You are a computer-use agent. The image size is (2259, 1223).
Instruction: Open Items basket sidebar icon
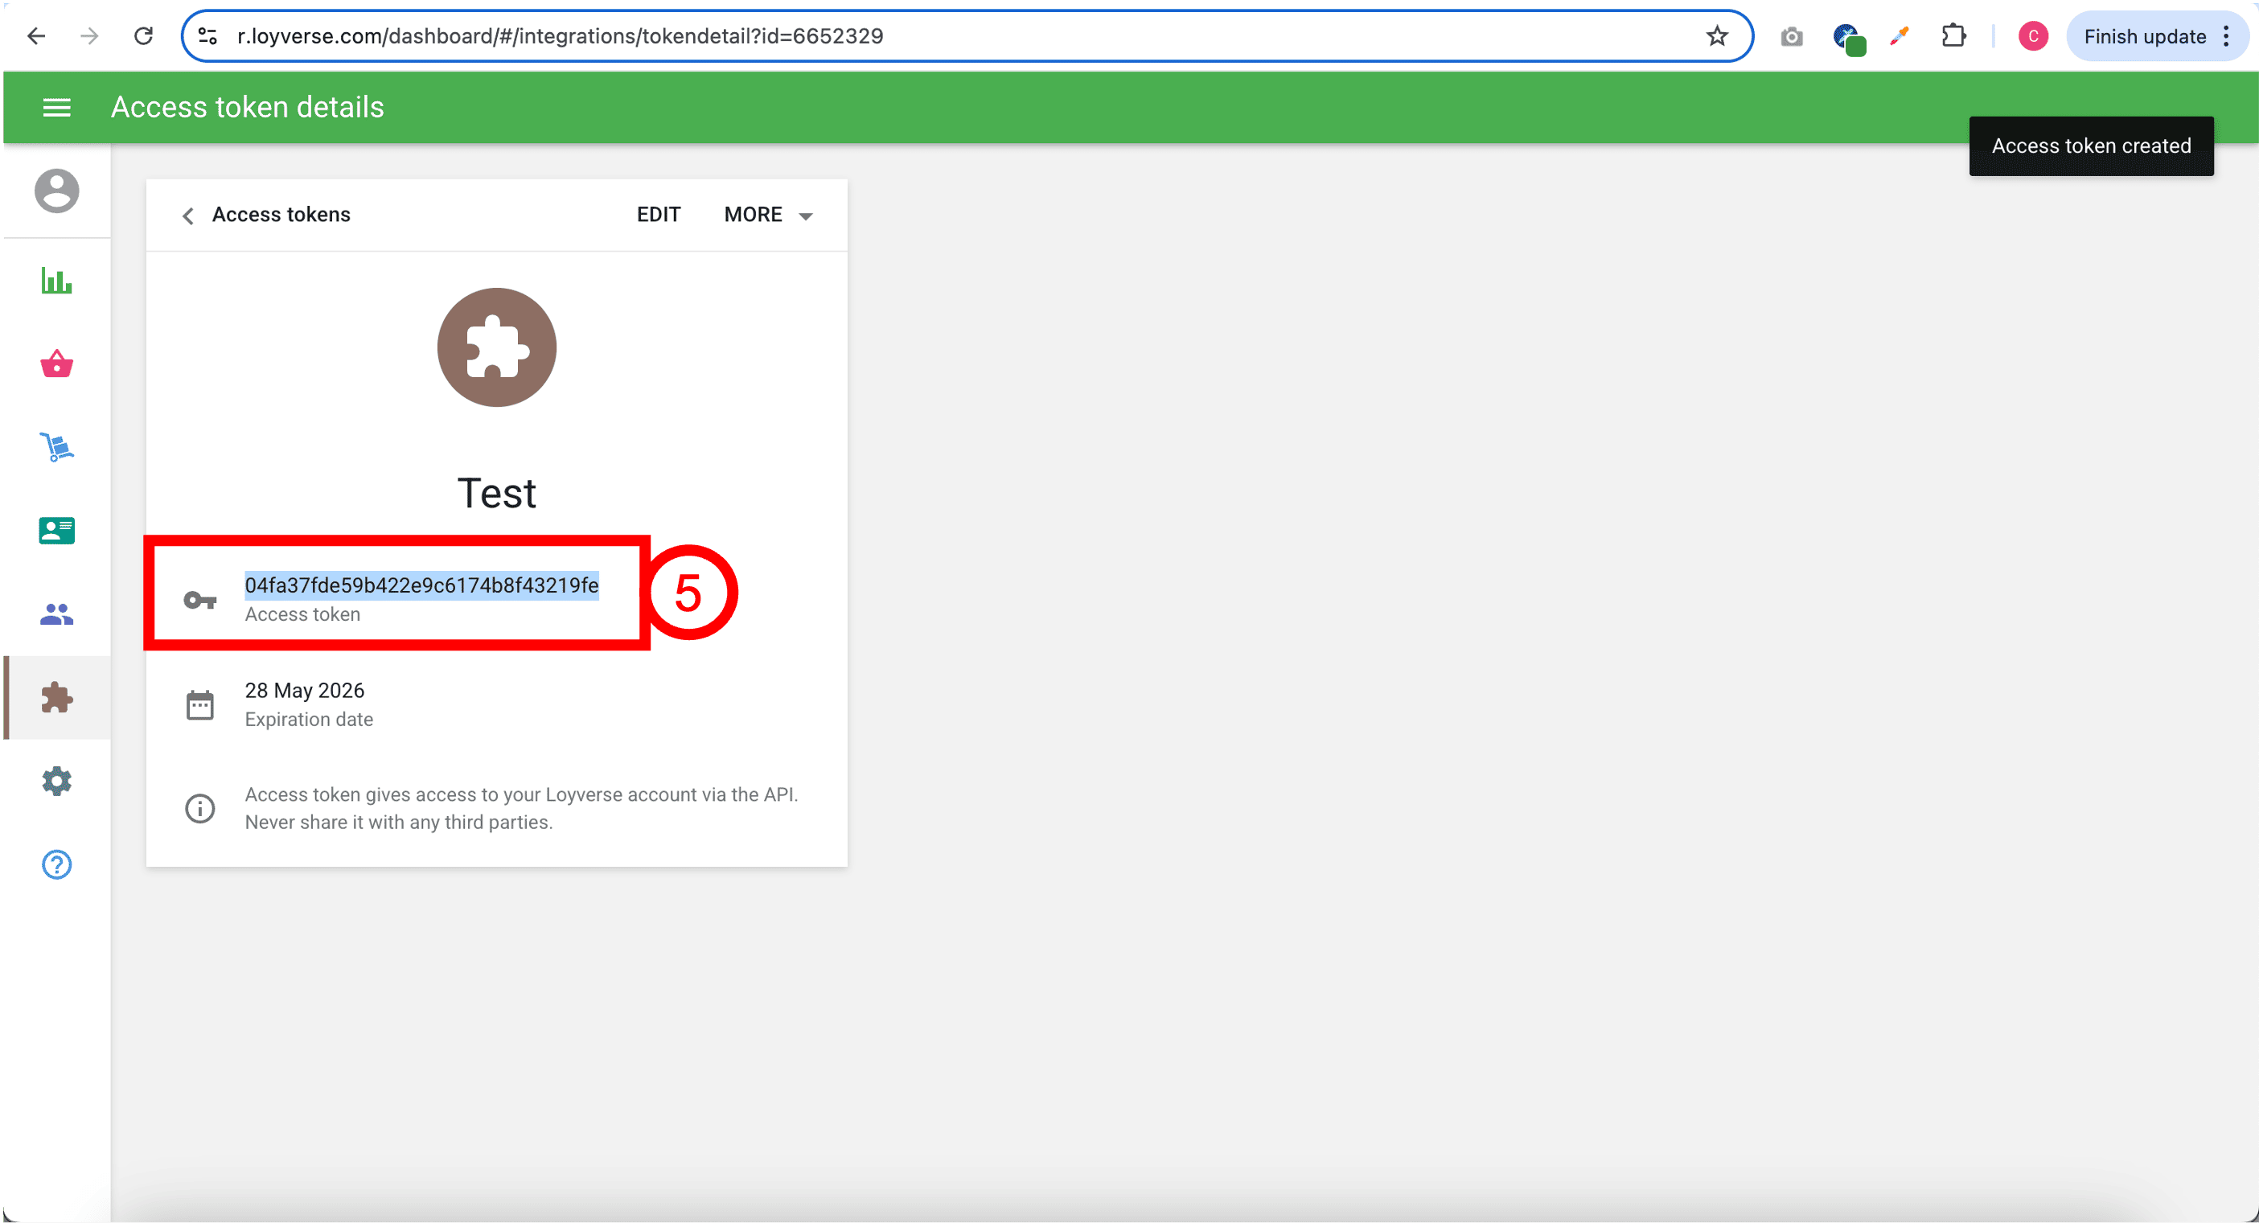click(57, 363)
